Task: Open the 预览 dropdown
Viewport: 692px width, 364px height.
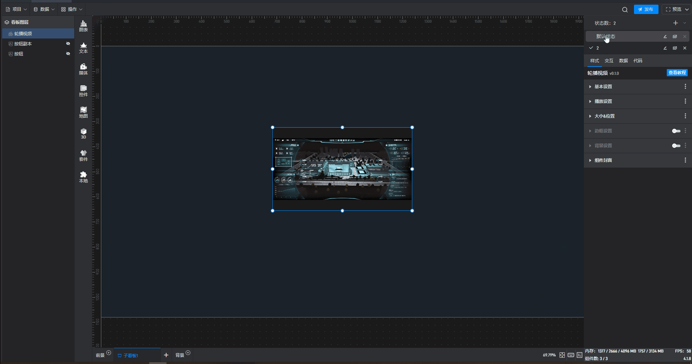Action: coord(687,9)
